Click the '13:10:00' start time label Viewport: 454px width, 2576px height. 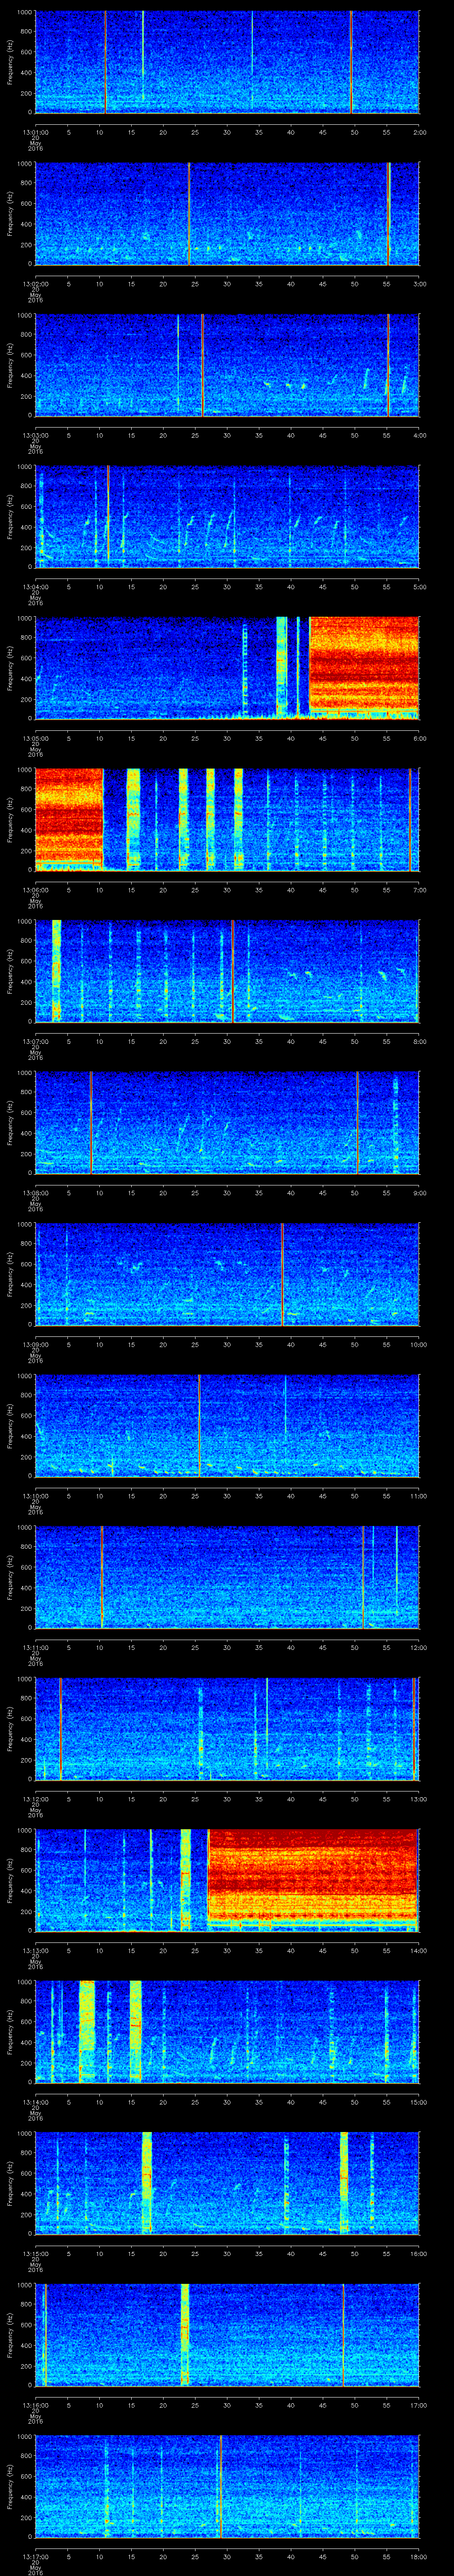[x=35, y=1495]
